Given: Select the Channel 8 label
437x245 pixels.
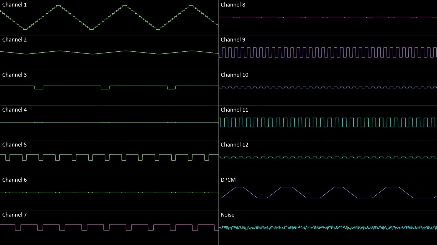Looking at the screenshot, I should (233, 5).
